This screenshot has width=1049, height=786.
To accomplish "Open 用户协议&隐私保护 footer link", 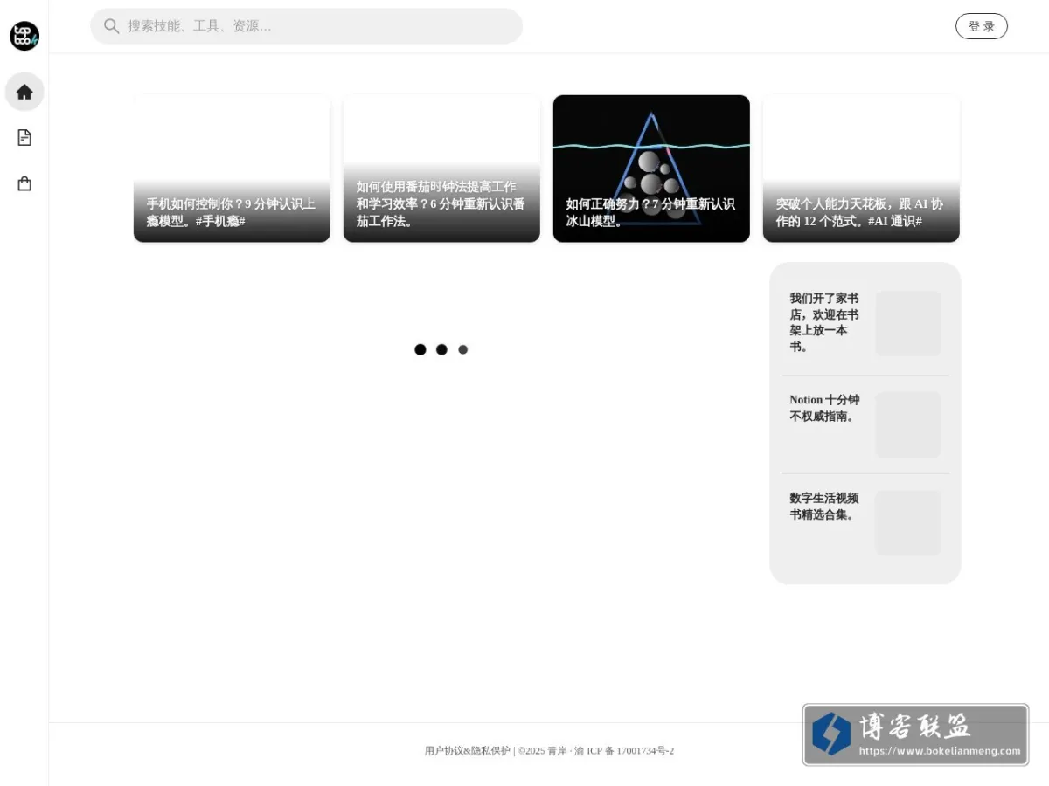I will (x=468, y=751).
